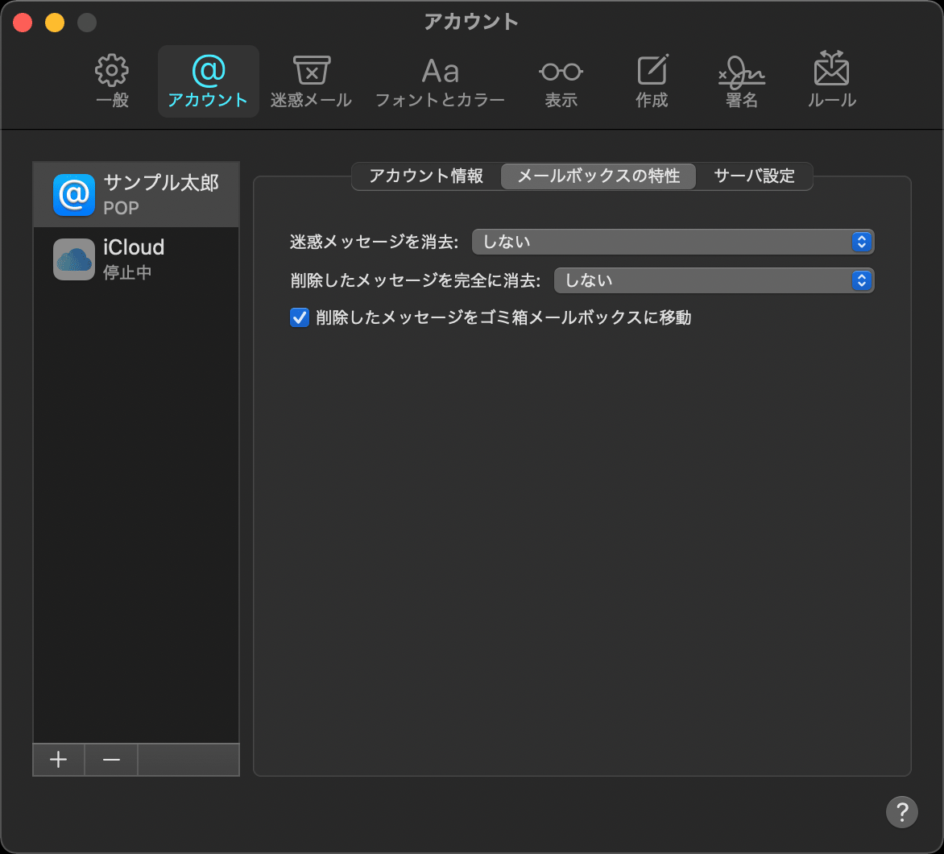This screenshot has height=854, width=944.
Task: Select the iCloud account in sidebar
Action: (x=136, y=259)
